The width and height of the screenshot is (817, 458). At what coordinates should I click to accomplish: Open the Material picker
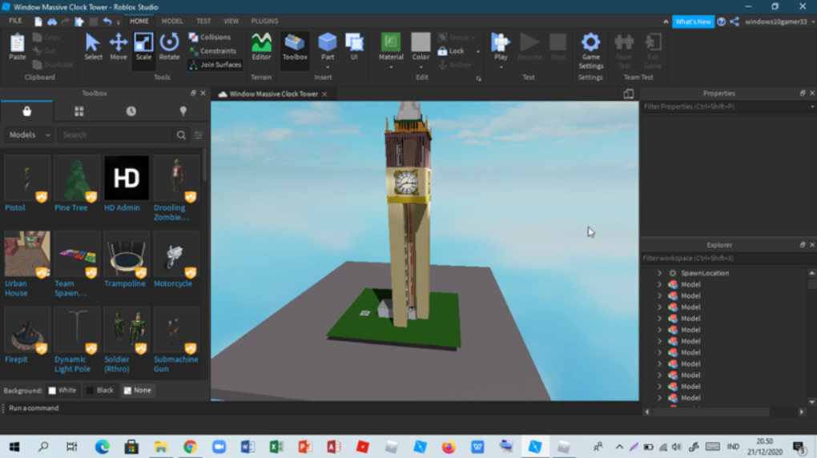click(x=391, y=46)
